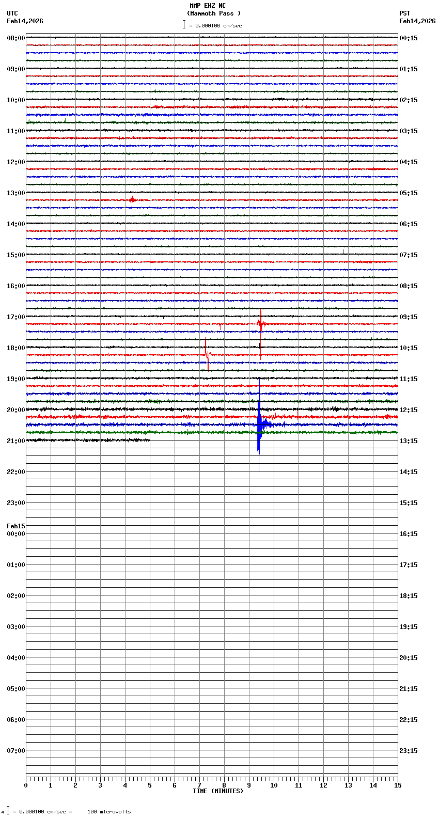Click the '23:00' UTC time label
The height and width of the screenshot is (818, 439).
(x=16, y=503)
